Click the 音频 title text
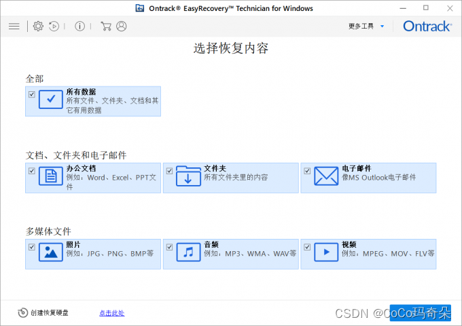 (x=211, y=244)
